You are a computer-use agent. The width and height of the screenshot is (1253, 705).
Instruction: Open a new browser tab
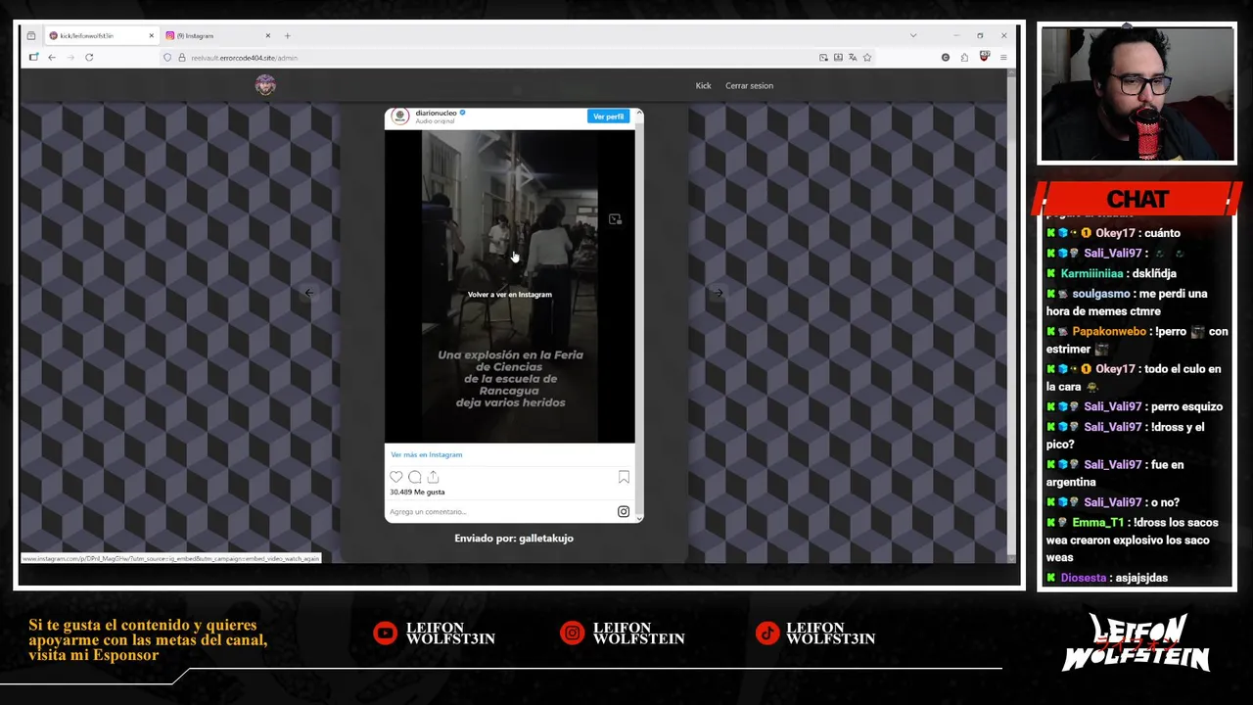point(287,36)
